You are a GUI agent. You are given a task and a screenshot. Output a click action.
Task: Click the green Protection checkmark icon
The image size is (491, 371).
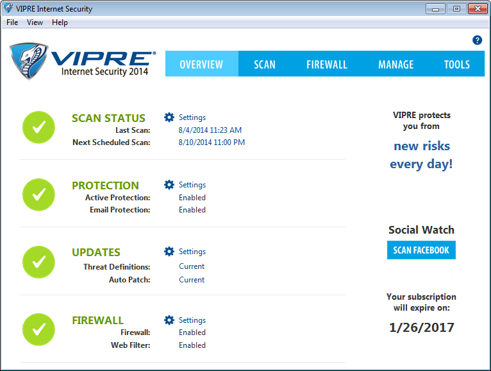(38, 194)
